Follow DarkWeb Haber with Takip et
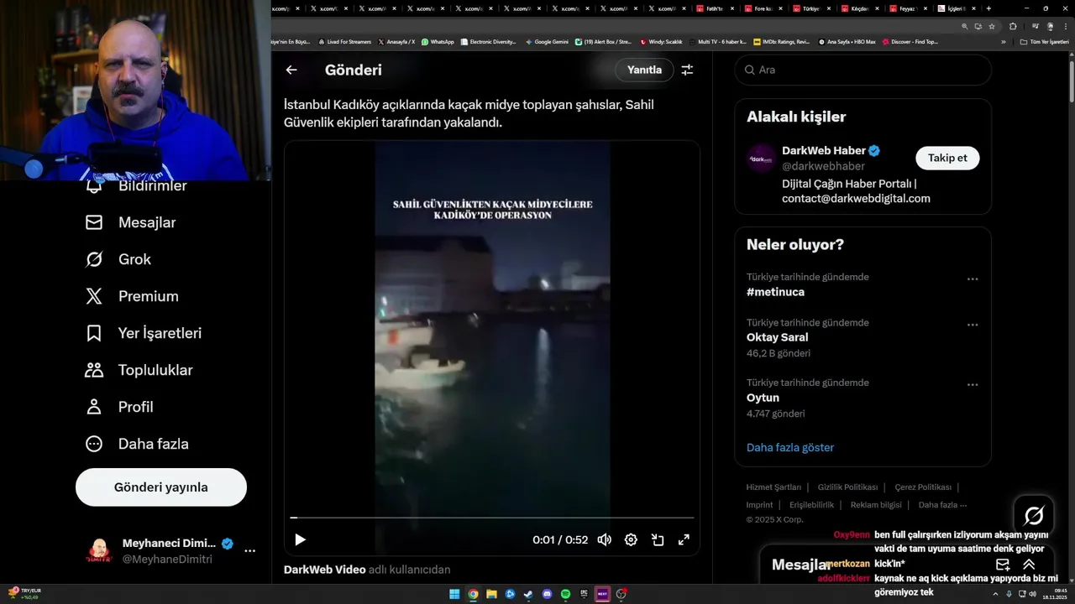Image resolution: width=1075 pixels, height=604 pixels. pyautogui.click(x=947, y=158)
